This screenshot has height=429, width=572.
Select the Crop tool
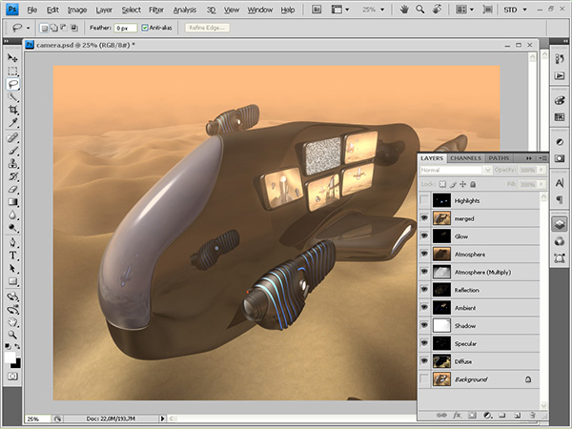(13, 111)
